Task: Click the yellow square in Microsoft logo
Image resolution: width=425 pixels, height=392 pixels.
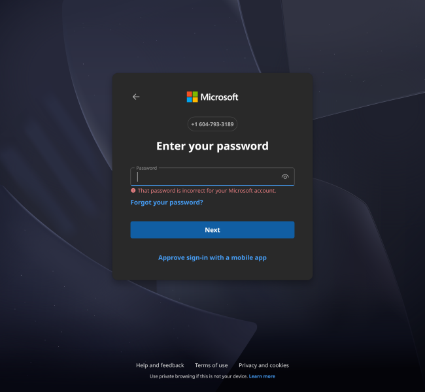Action: pos(195,100)
